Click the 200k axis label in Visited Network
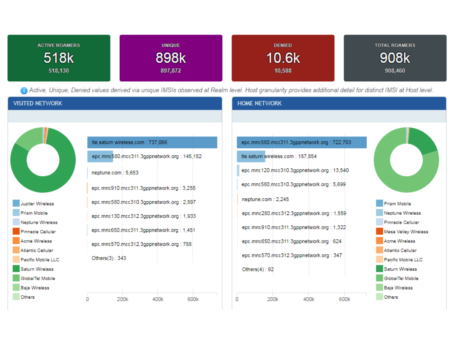Viewport: 456px width, 342px height. tap(122, 299)
